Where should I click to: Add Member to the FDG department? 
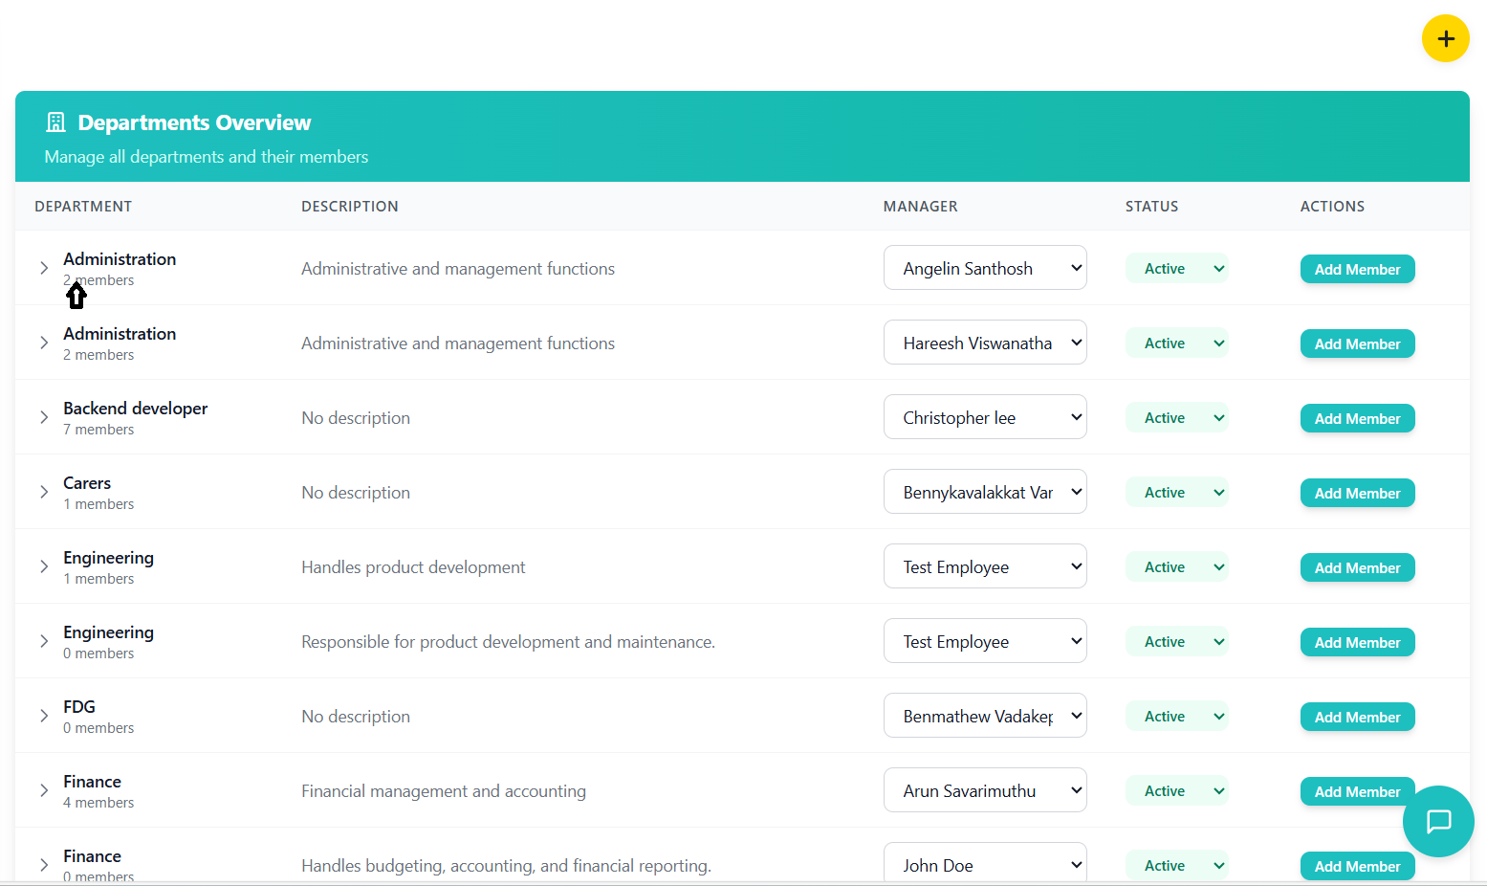(x=1356, y=718)
